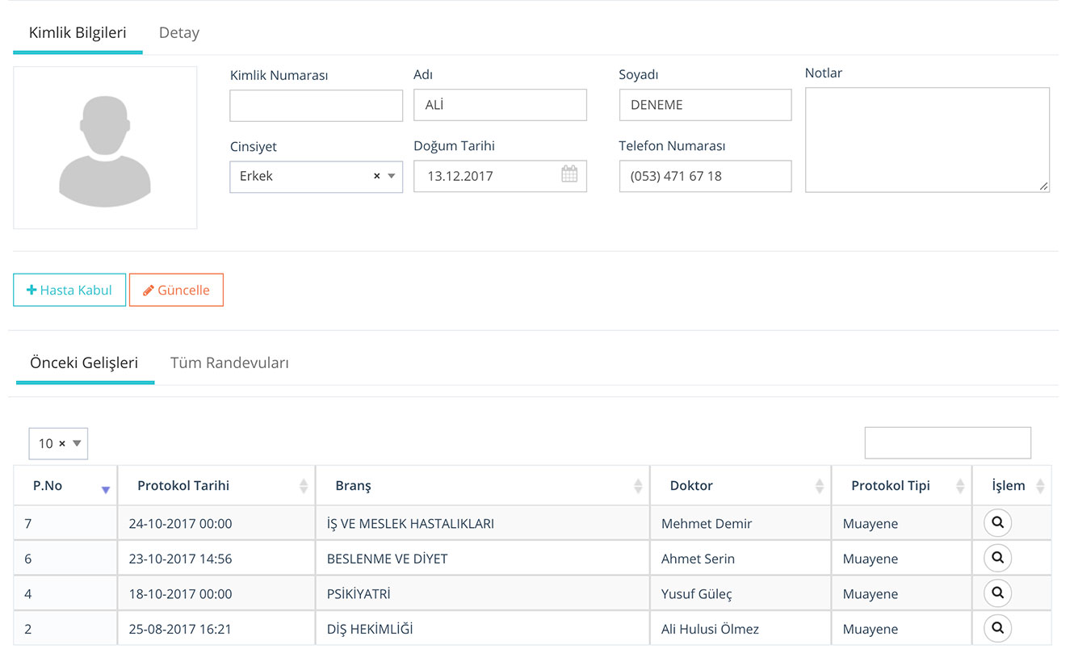Click the Hasta Kabul button
This screenshot has width=1074, height=666.
[69, 290]
